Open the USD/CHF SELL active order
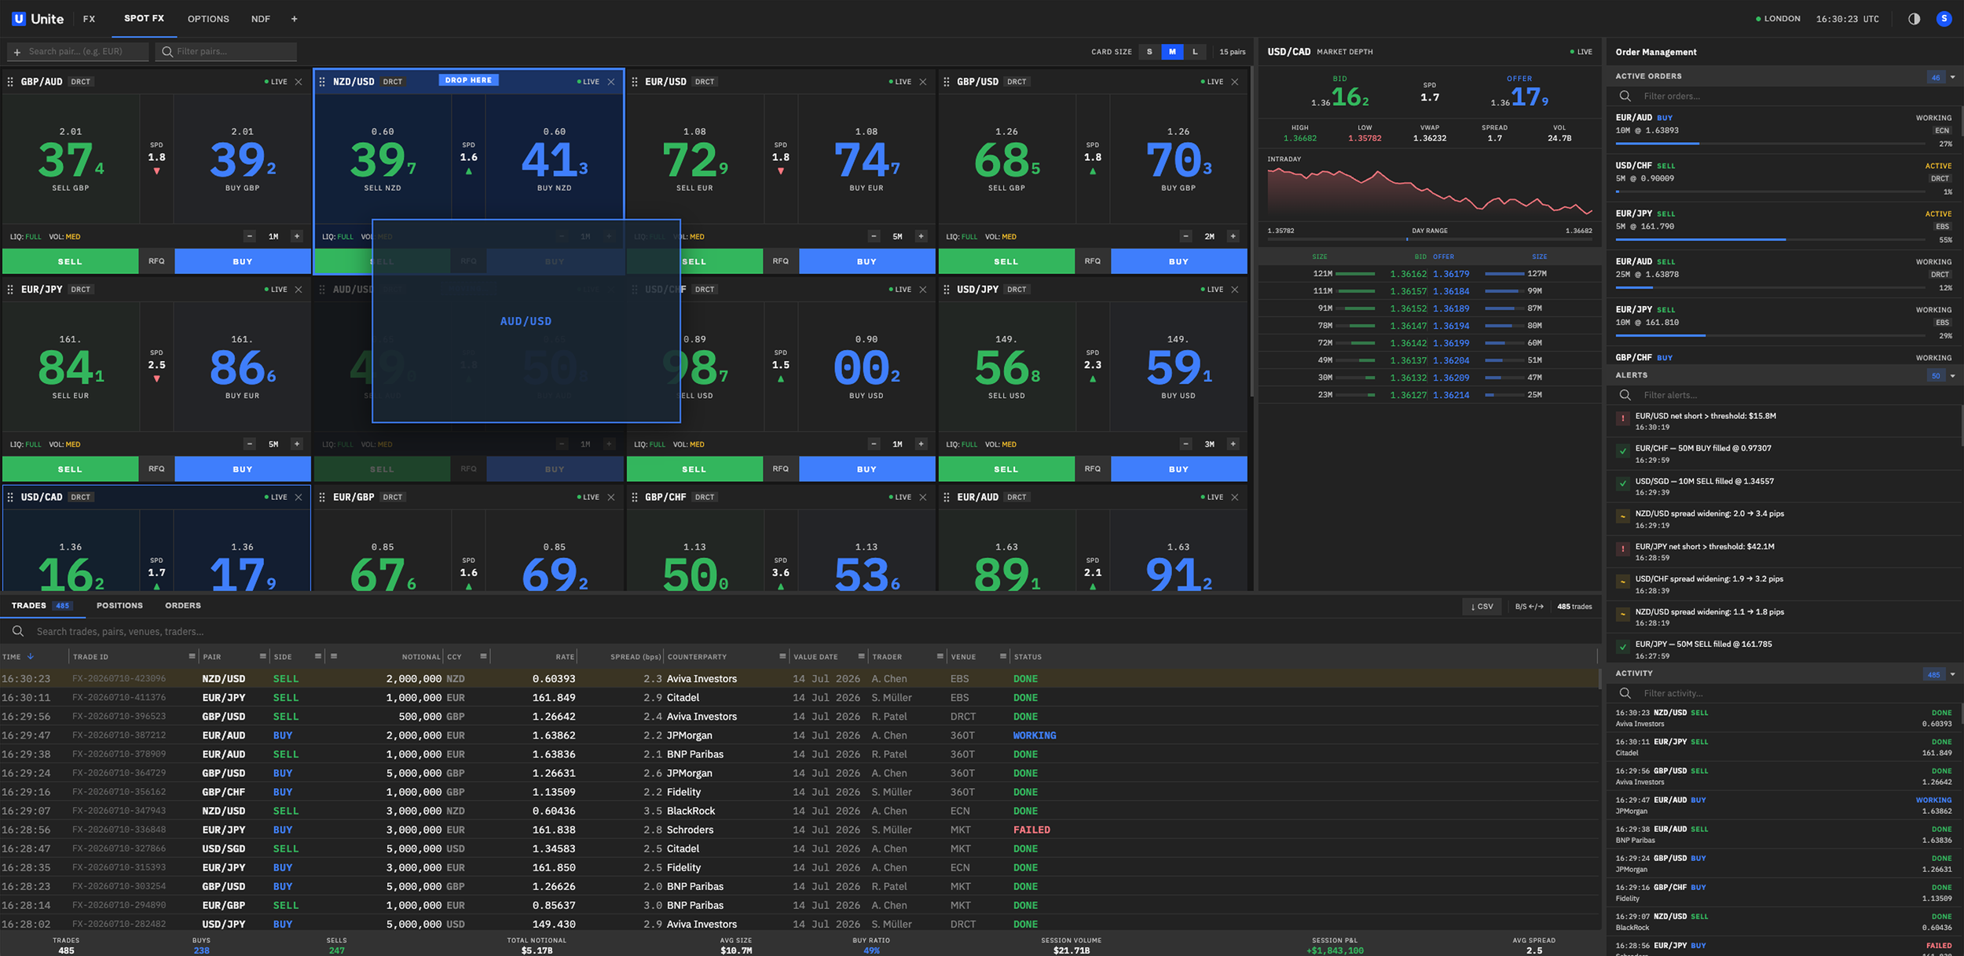The image size is (1964, 956). click(x=1783, y=179)
